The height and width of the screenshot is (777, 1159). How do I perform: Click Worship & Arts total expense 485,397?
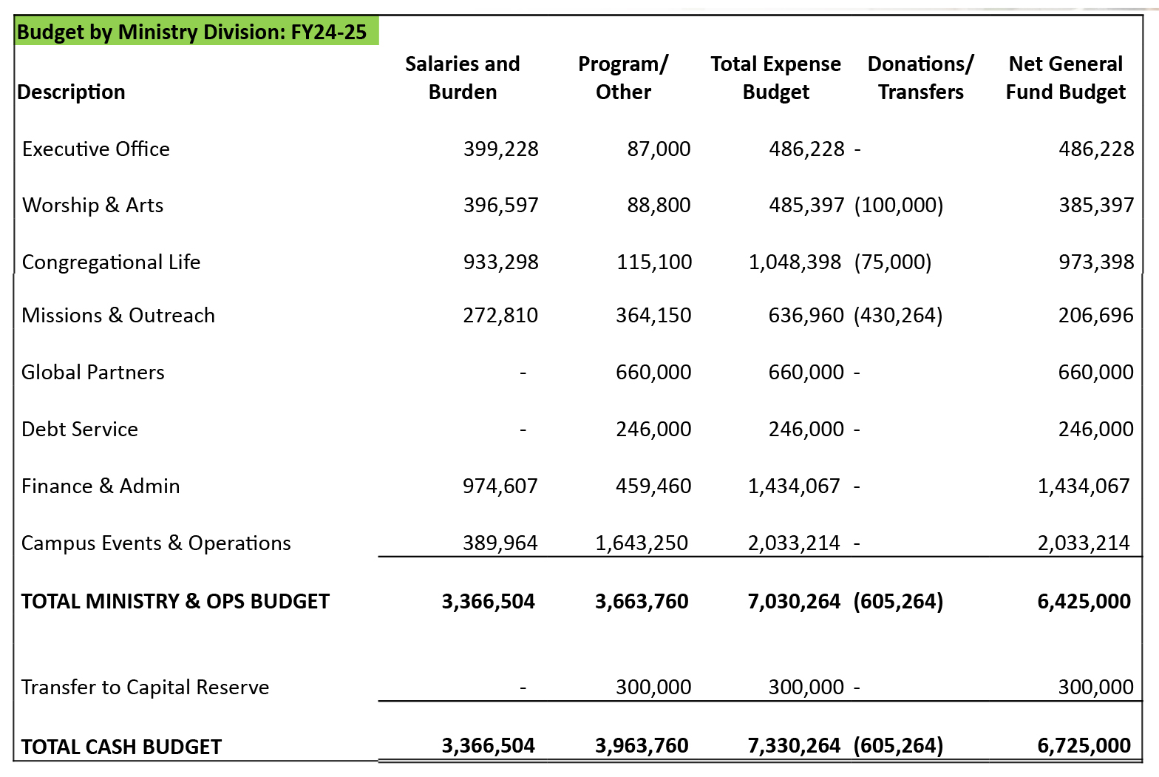[806, 206]
